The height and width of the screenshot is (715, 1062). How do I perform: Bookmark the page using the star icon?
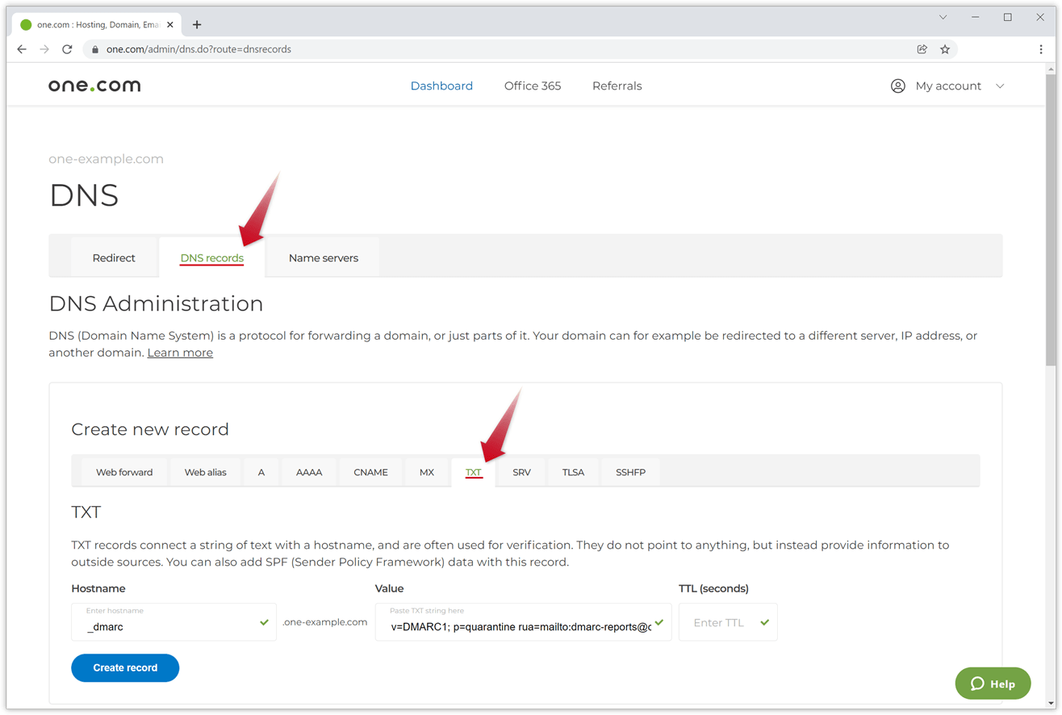(x=945, y=48)
